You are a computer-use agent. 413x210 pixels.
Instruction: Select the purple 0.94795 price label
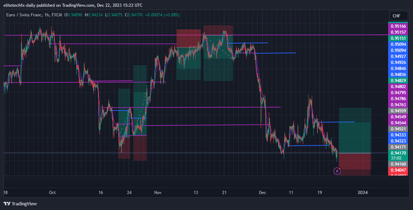coord(398,93)
